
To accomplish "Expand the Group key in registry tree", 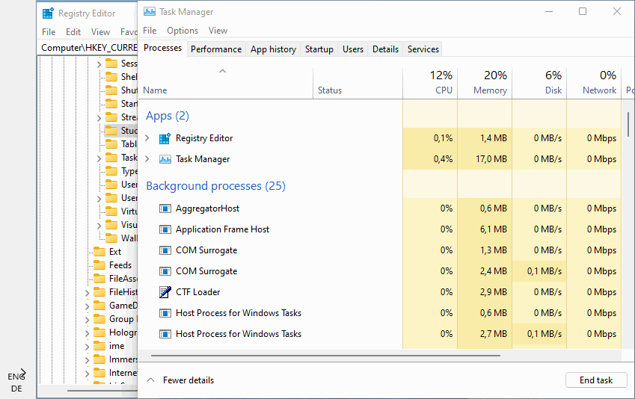I will pos(87,320).
